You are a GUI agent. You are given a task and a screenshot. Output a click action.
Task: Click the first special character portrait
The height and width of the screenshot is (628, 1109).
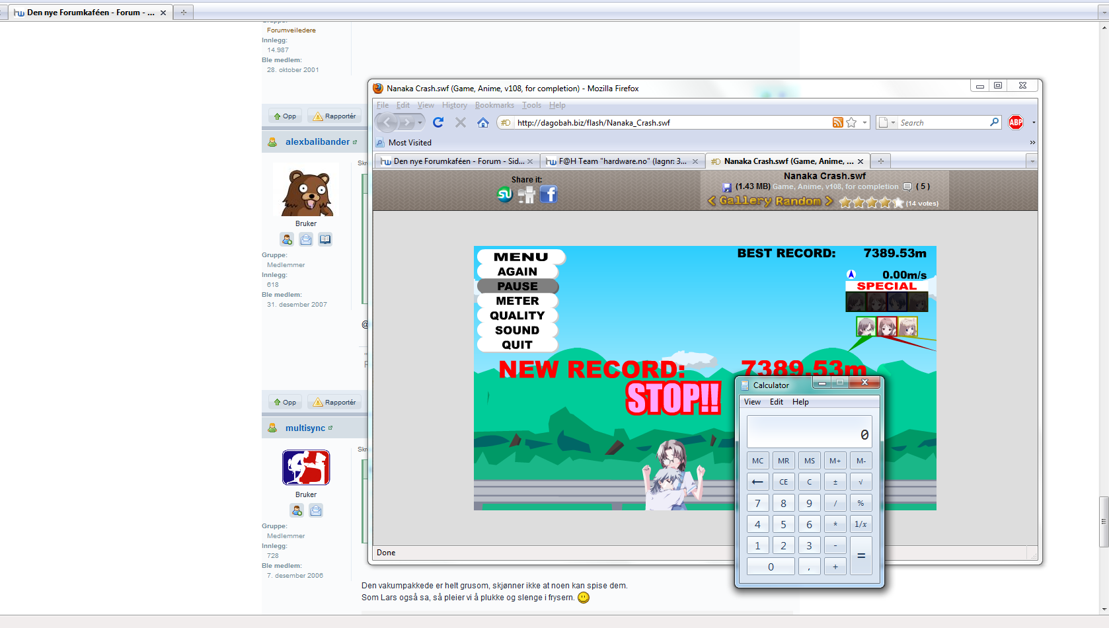coord(856,302)
